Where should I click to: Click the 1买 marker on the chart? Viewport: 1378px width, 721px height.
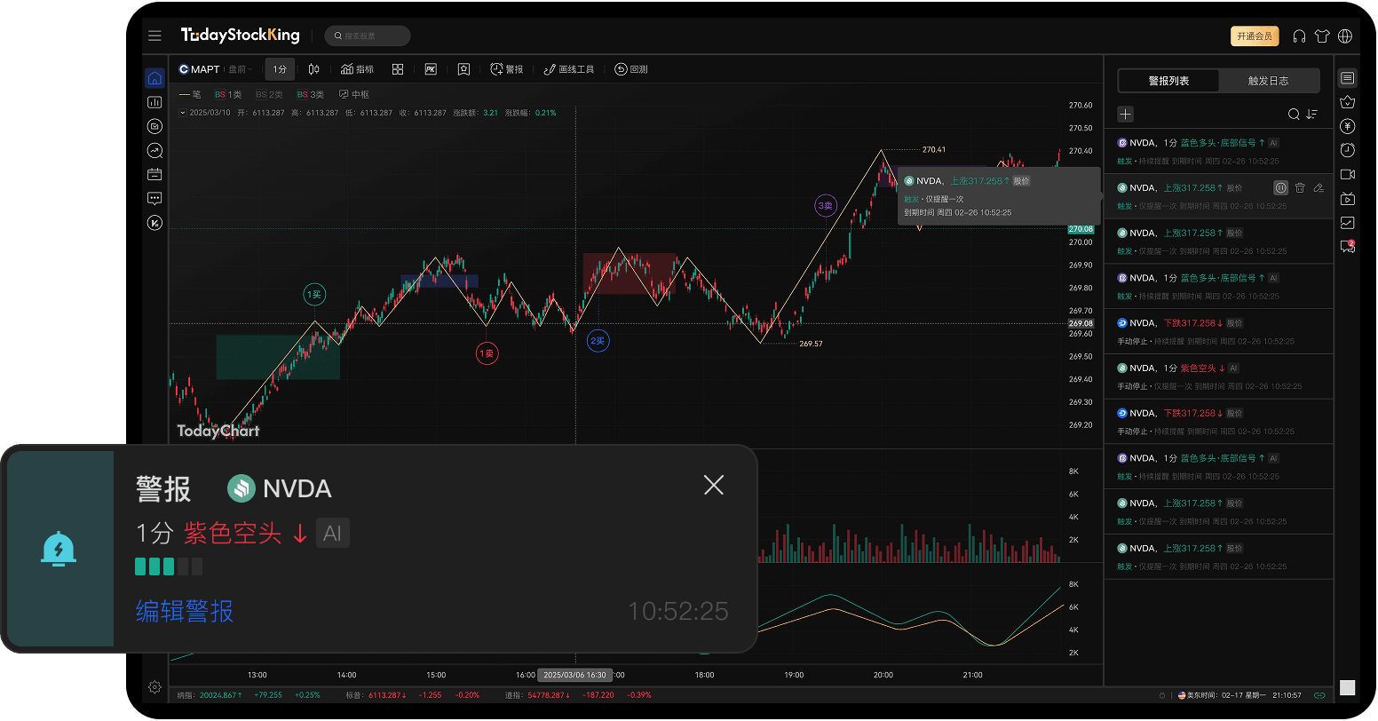(314, 295)
